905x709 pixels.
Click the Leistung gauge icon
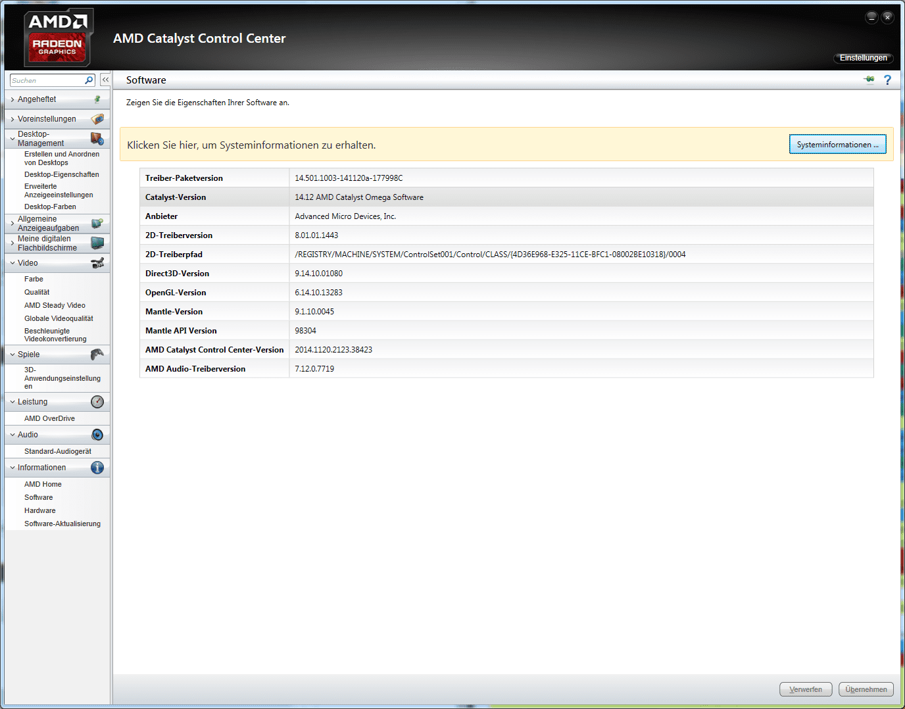[x=97, y=402]
